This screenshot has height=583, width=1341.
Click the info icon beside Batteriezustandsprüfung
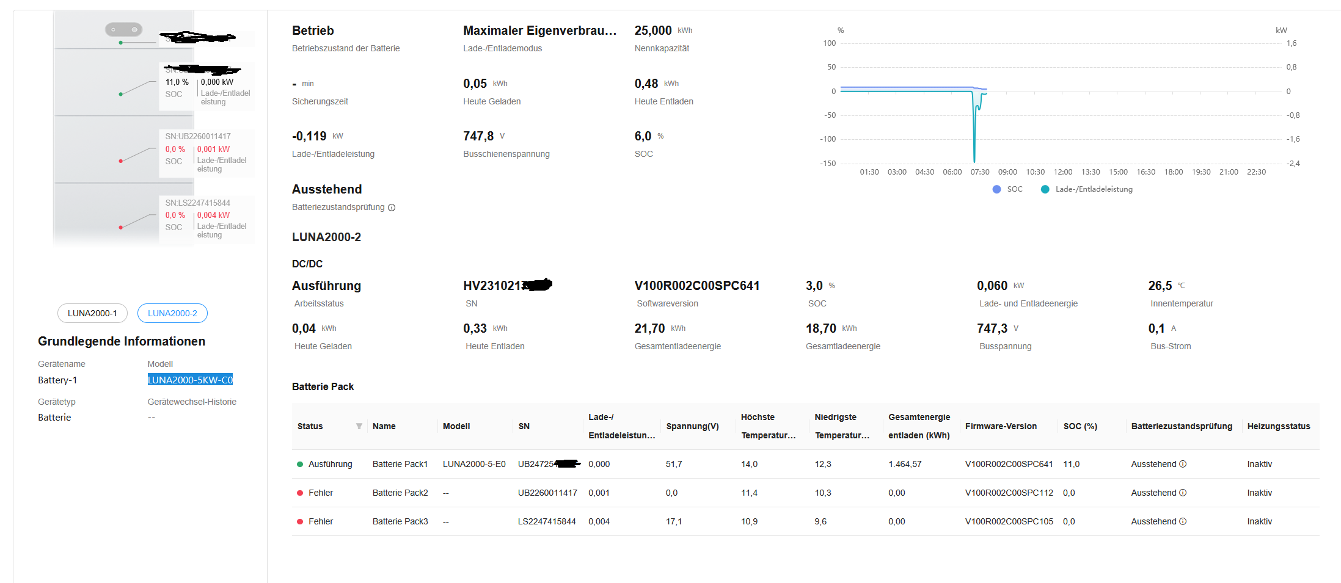coord(392,208)
